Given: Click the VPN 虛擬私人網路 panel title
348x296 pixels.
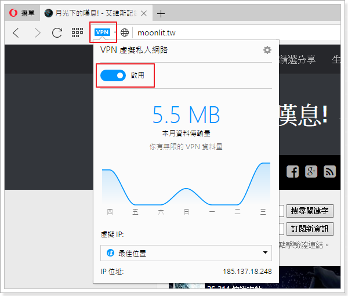Looking at the screenshot, I should click(x=134, y=50).
